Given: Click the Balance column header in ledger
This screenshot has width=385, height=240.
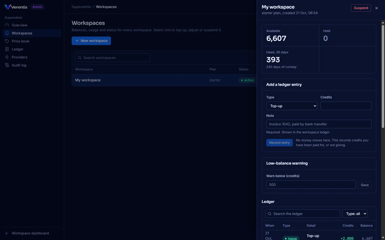Looking at the screenshot, I should point(366,226).
